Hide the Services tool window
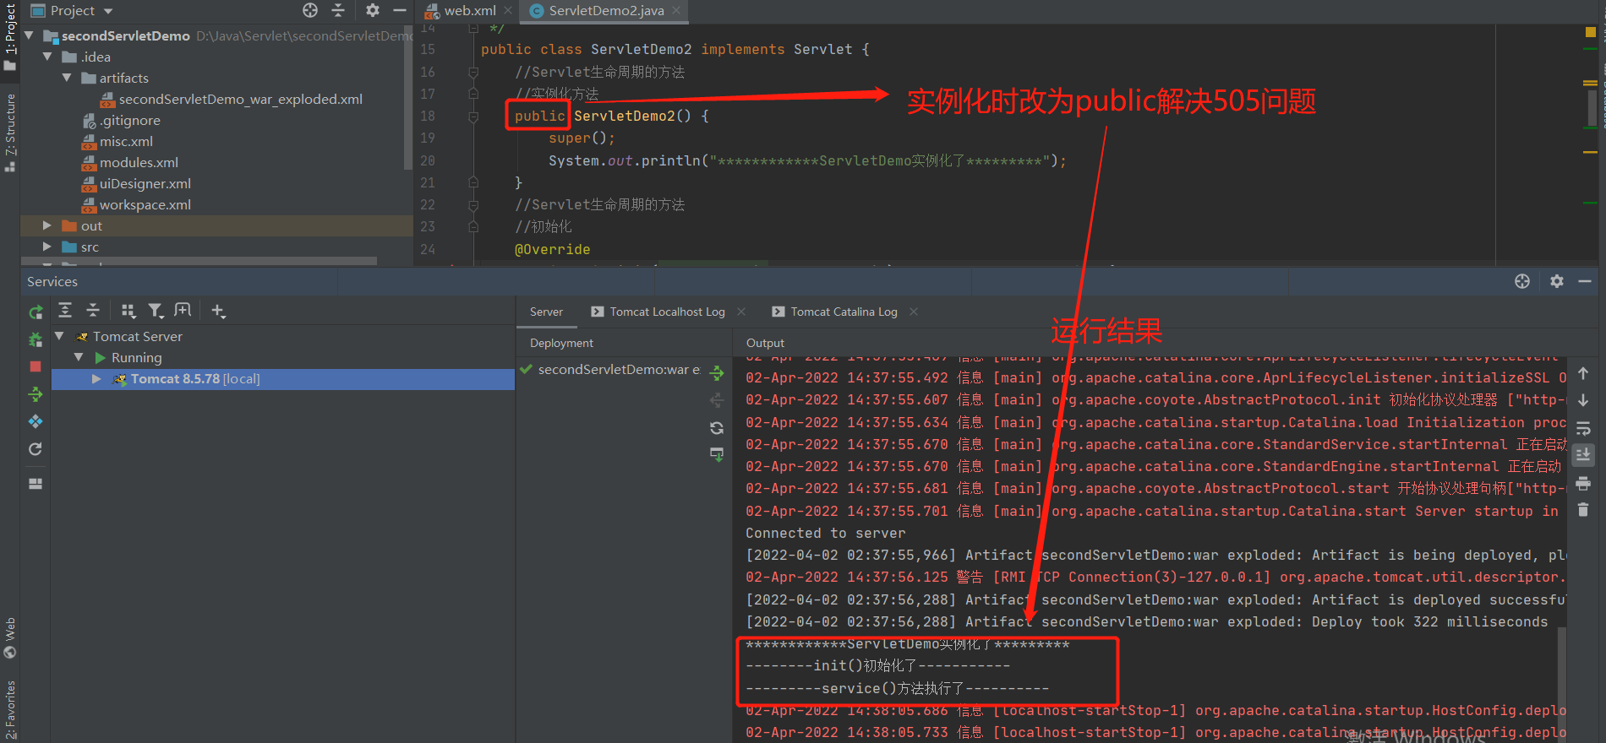Viewport: 1606px width, 743px height. coord(1585,281)
